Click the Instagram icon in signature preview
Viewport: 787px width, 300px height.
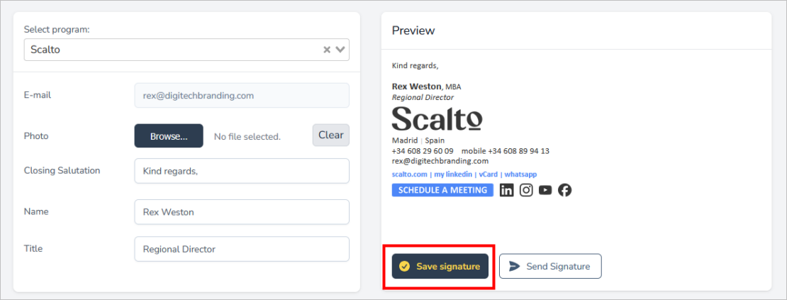[x=526, y=190]
